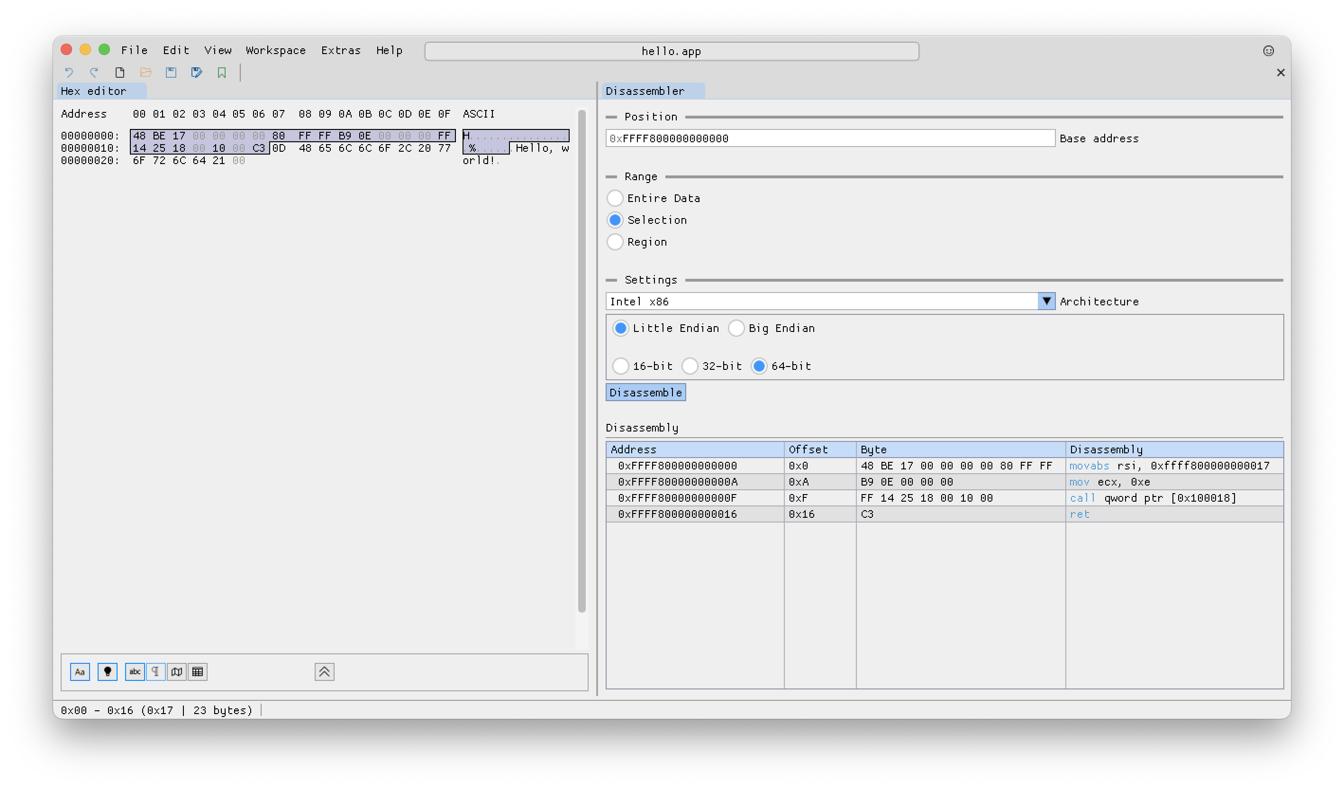Screen dimensions: 1344x789
Task: Select the call qword ptr row
Action: [944, 498]
